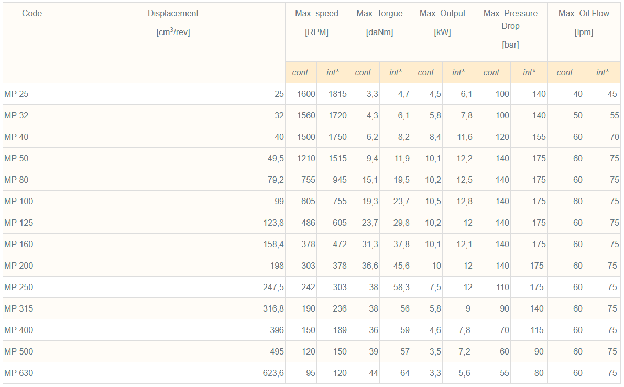The image size is (624, 387).
Task: Select torque value 58,3 in MP 250 row
Action: click(x=401, y=288)
